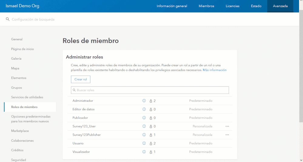Select the Editor de datos role name

(x=83, y=109)
